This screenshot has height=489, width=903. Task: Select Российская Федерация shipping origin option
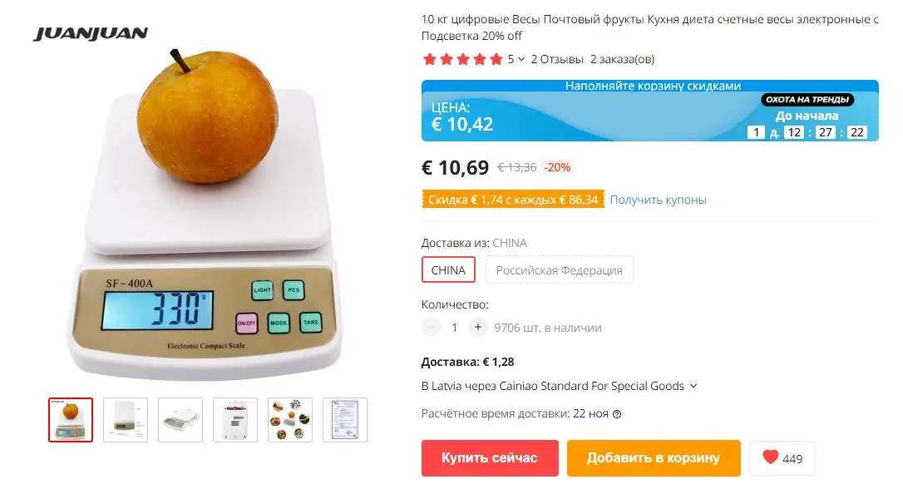[559, 269]
